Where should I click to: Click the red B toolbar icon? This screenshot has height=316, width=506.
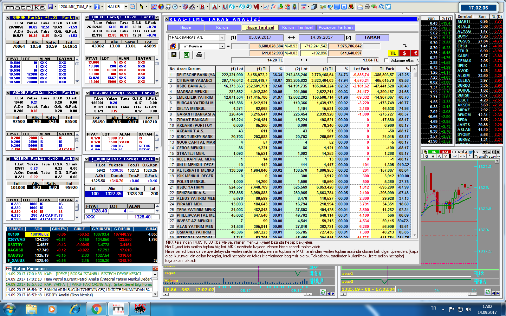pos(202,7)
